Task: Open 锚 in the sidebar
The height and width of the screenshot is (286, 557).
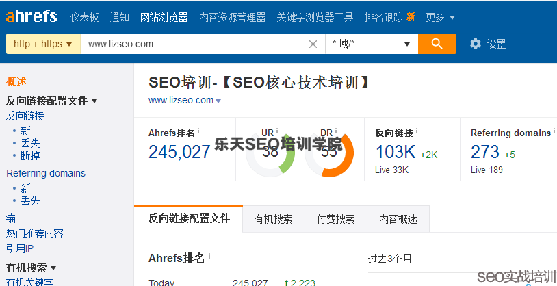Action: coord(11,218)
